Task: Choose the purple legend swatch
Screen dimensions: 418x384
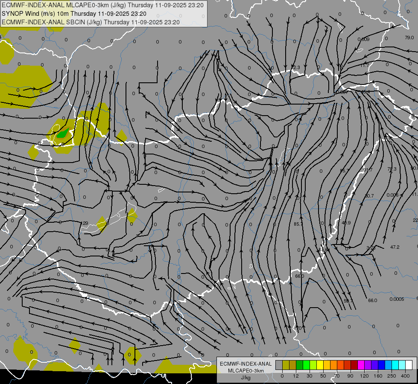Action: [368, 365]
